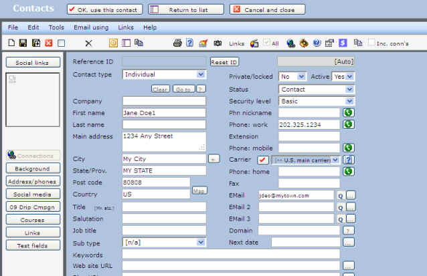The image size is (427, 276).
Task: Click the copy record icon after layout icon
Action: click(139, 43)
